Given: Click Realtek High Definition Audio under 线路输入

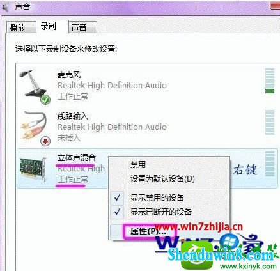Looking at the screenshot, I should click(x=112, y=127).
